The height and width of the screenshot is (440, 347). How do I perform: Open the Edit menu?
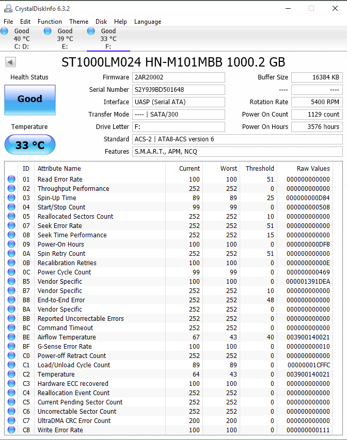(25, 22)
